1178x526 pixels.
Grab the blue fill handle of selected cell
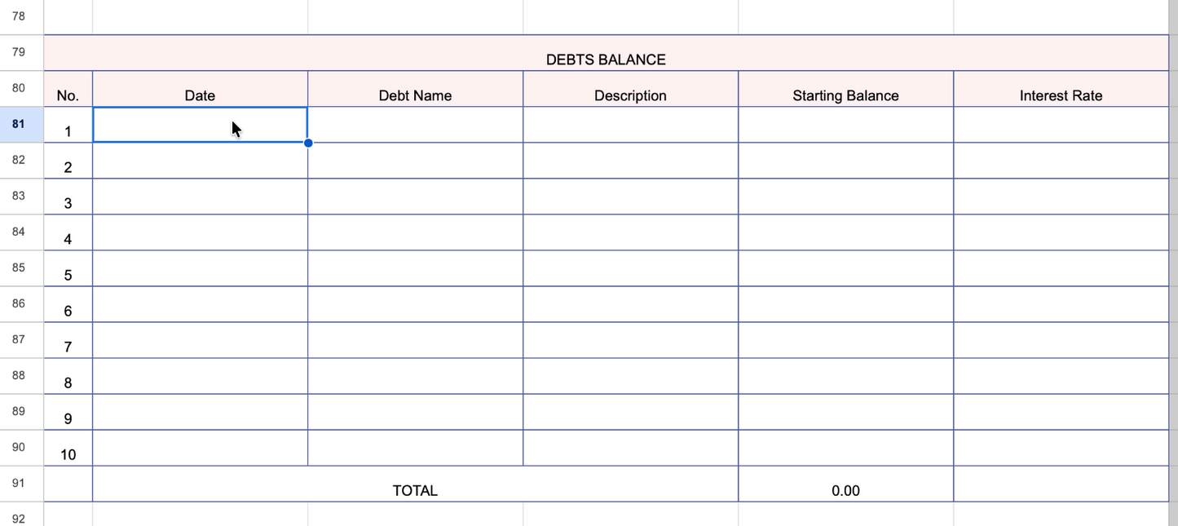coord(308,143)
